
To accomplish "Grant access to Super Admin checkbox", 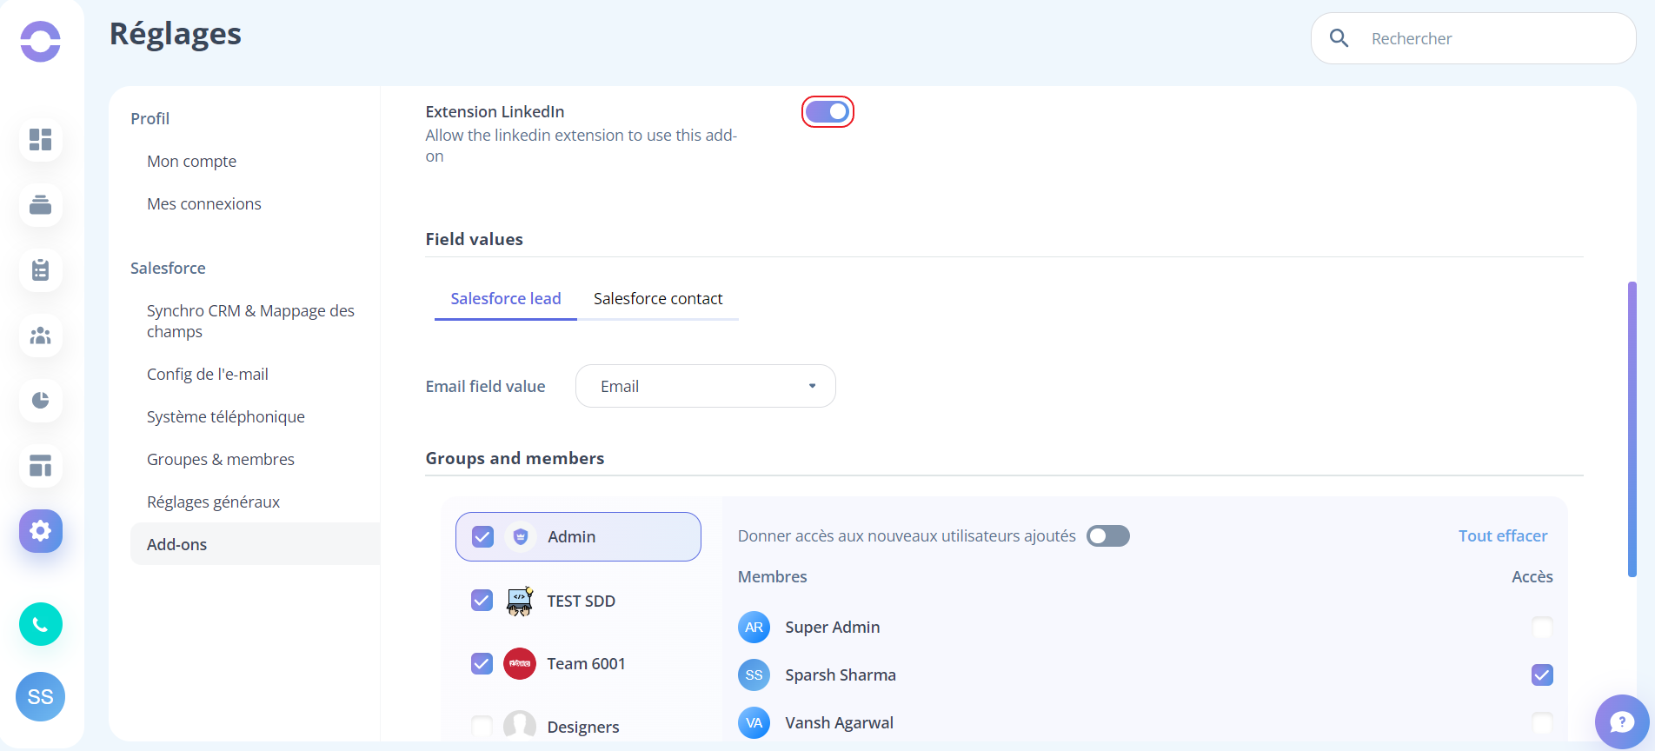I will (1542, 628).
